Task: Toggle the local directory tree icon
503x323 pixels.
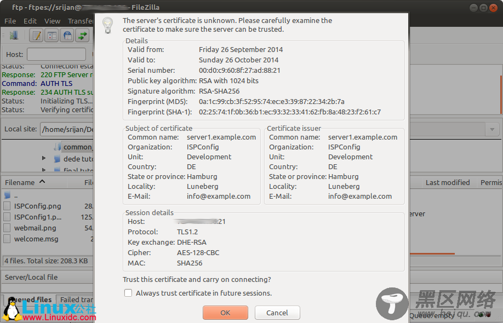Action: [x=52, y=35]
